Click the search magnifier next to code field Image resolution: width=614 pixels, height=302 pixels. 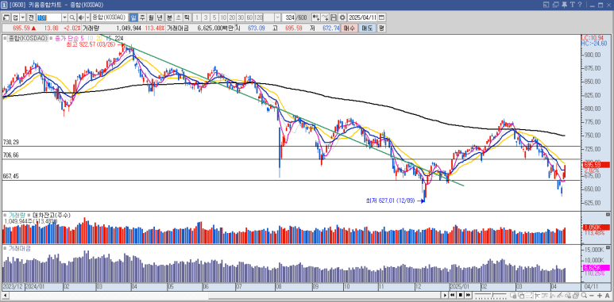tap(72, 17)
